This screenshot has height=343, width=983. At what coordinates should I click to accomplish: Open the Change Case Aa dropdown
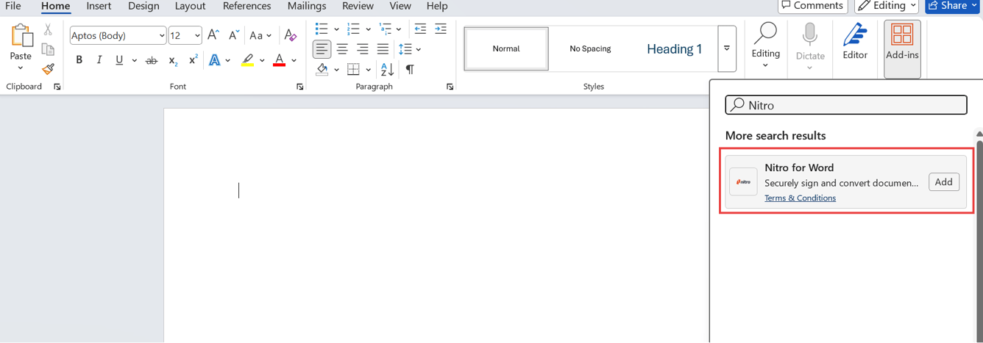click(x=260, y=35)
